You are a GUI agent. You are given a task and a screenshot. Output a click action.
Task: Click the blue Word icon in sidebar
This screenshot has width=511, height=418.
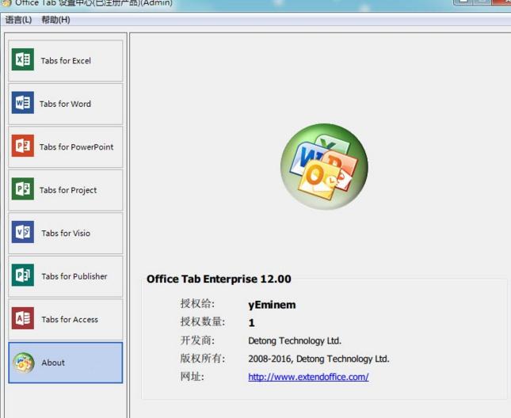23,103
